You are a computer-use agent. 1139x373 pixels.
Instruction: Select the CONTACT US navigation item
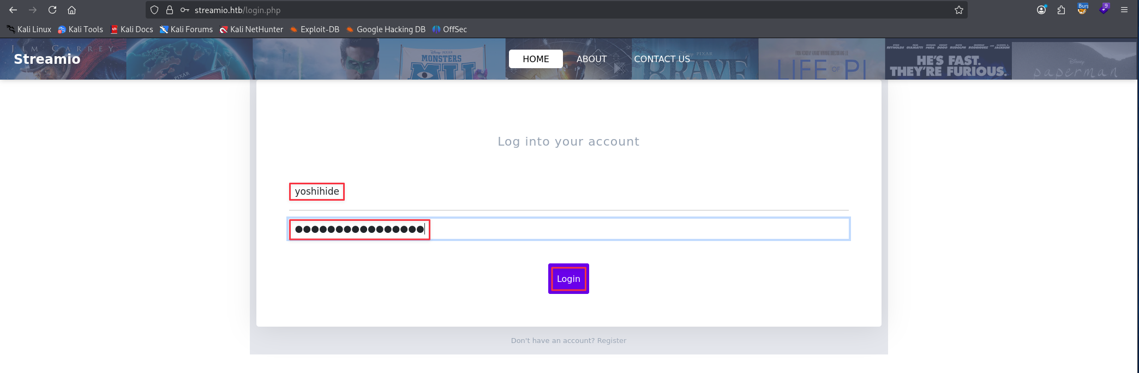pyautogui.click(x=662, y=59)
